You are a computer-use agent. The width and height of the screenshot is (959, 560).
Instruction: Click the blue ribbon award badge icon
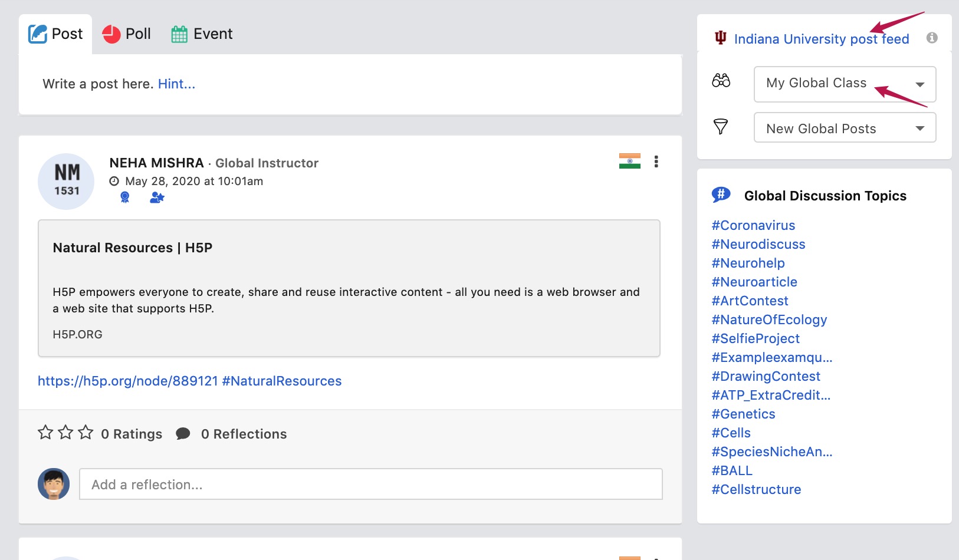pos(125,197)
